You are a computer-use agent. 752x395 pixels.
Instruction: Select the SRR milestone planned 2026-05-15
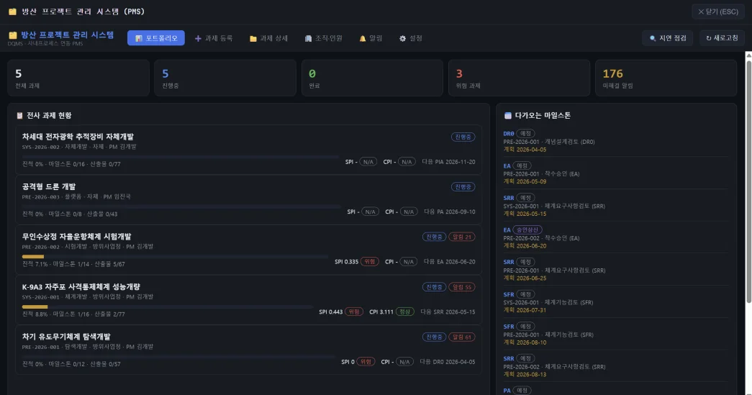pos(616,206)
